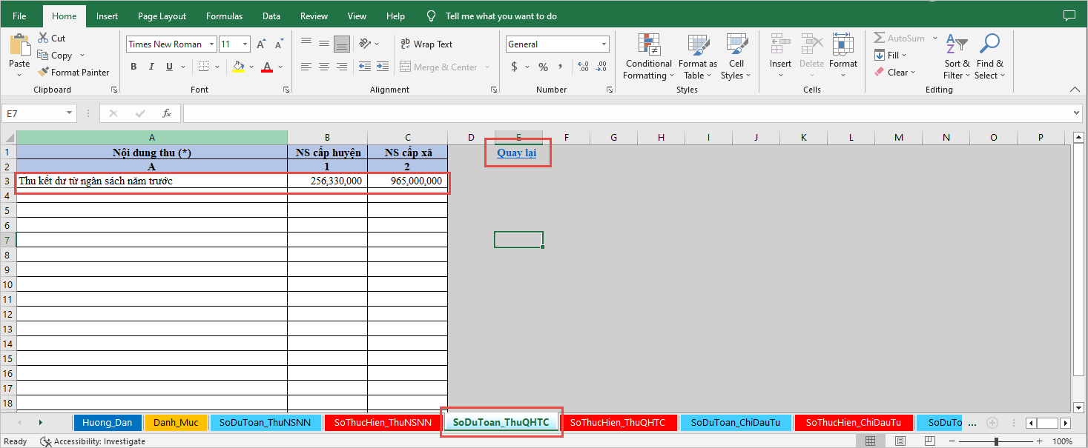
Task: Click the AutoSum button
Action: (899, 38)
